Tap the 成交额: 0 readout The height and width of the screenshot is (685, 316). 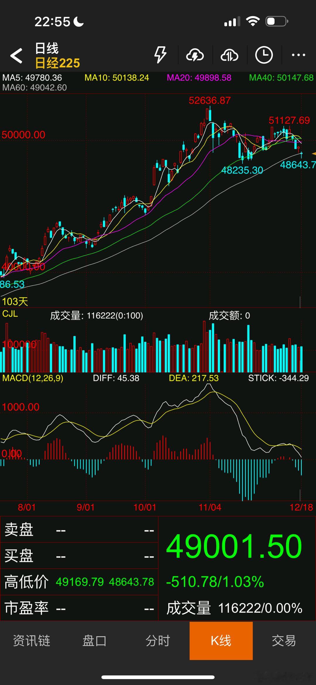pyautogui.click(x=229, y=316)
